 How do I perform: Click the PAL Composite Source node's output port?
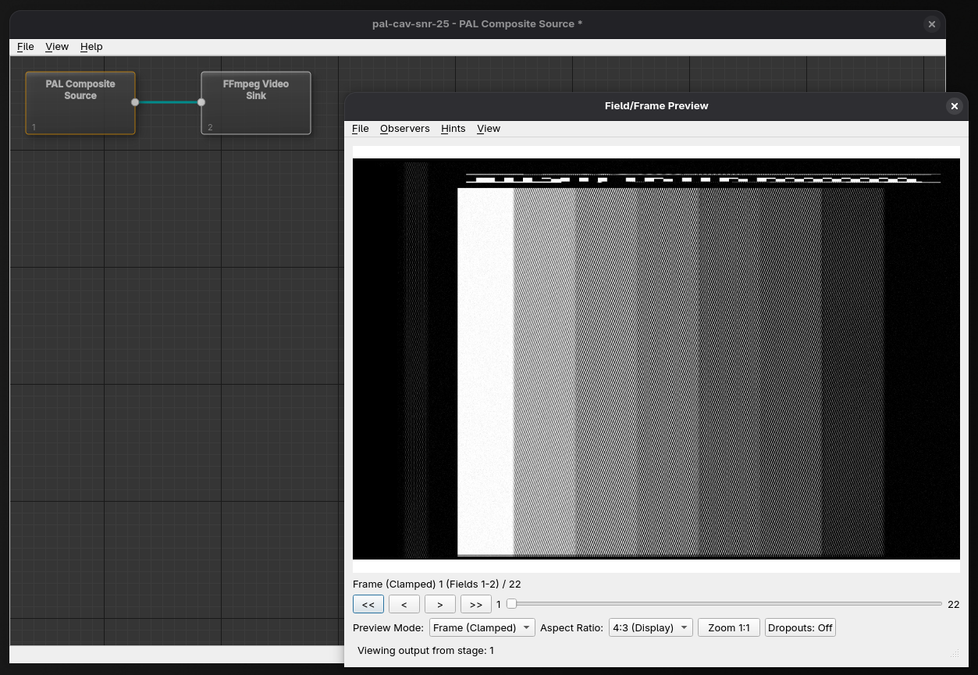click(135, 102)
